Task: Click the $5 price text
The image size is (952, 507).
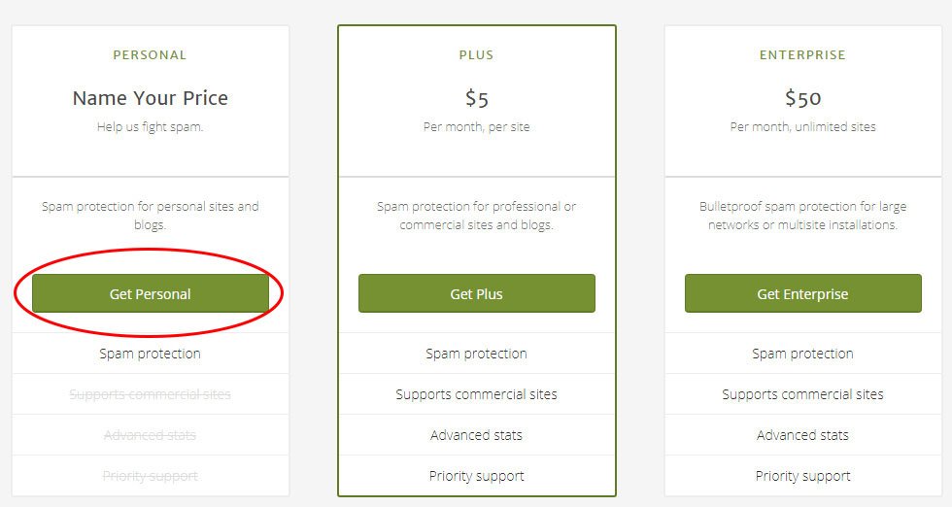Action: (477, 98)
